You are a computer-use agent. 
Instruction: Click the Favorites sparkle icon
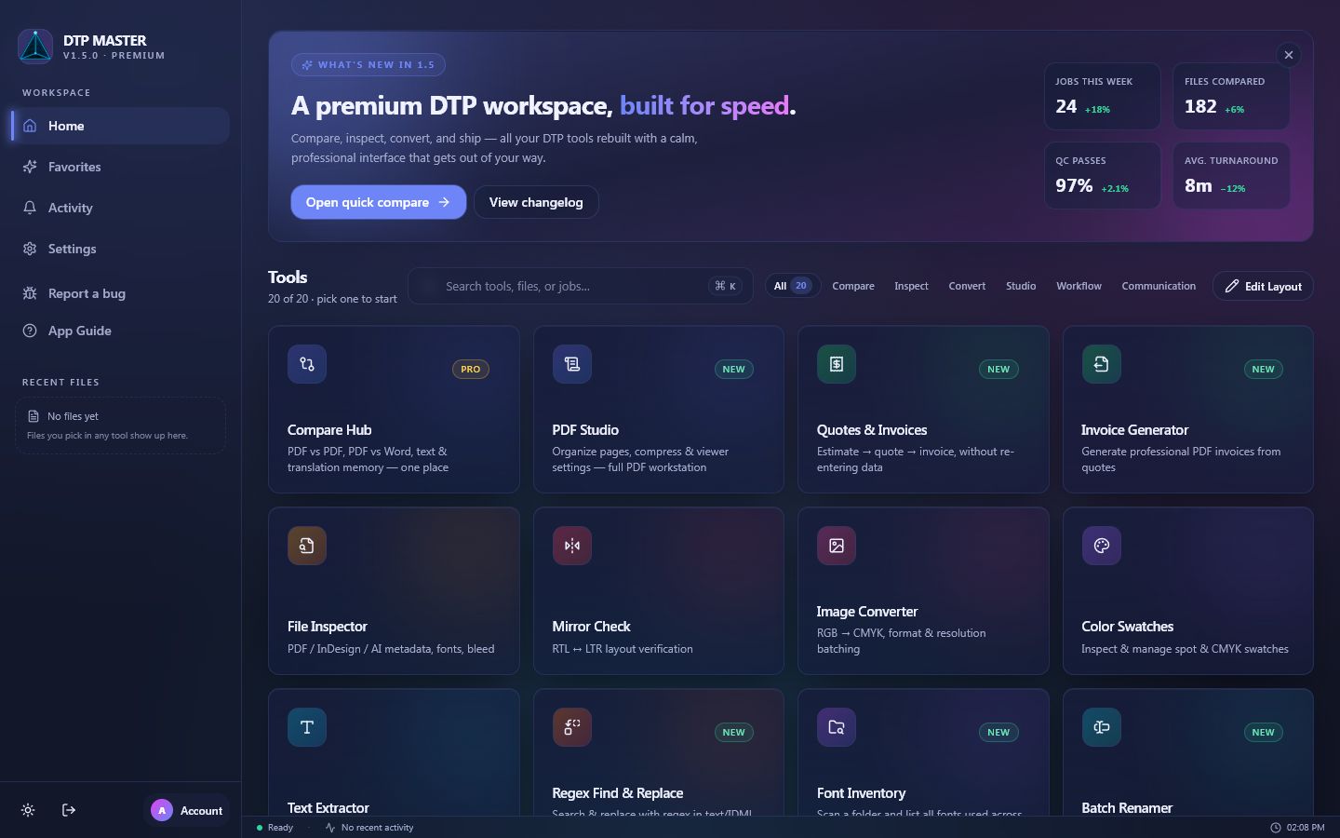point(30,167)
